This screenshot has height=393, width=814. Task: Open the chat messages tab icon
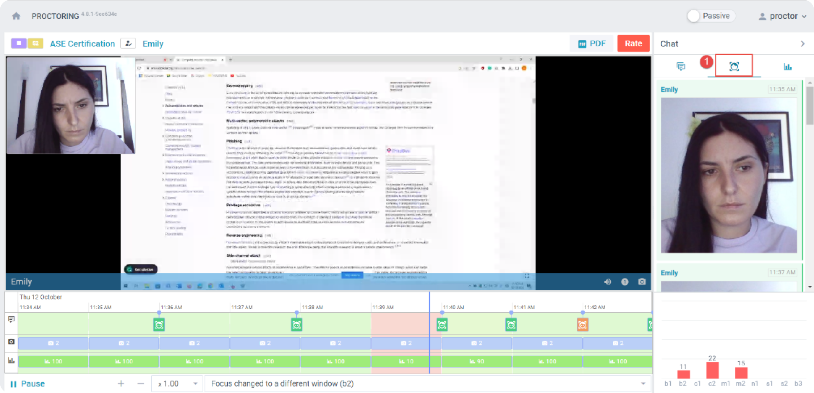click(680, 66)
